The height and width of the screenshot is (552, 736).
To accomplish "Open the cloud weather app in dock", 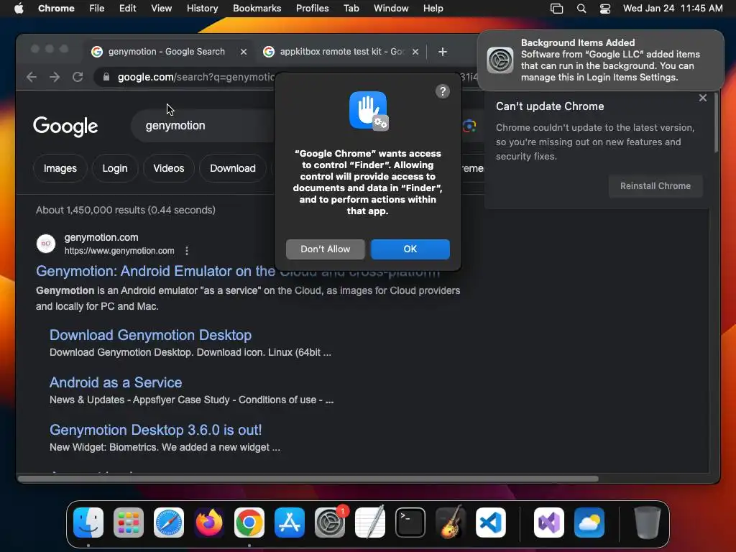I will point(589,523).
